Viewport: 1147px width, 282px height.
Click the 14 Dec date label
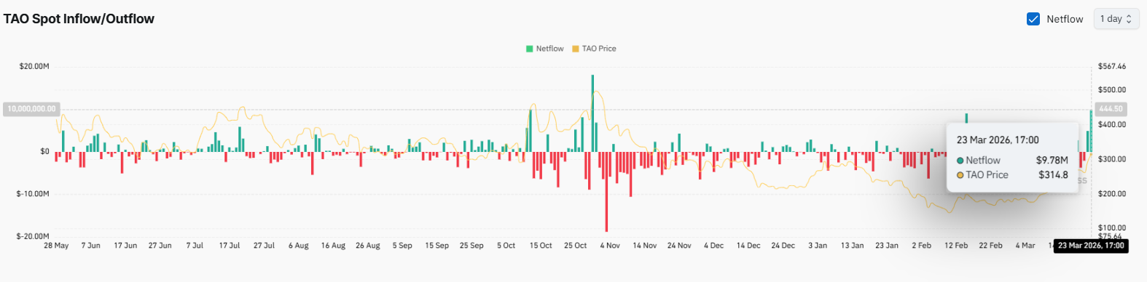click(x=748, y=246)
